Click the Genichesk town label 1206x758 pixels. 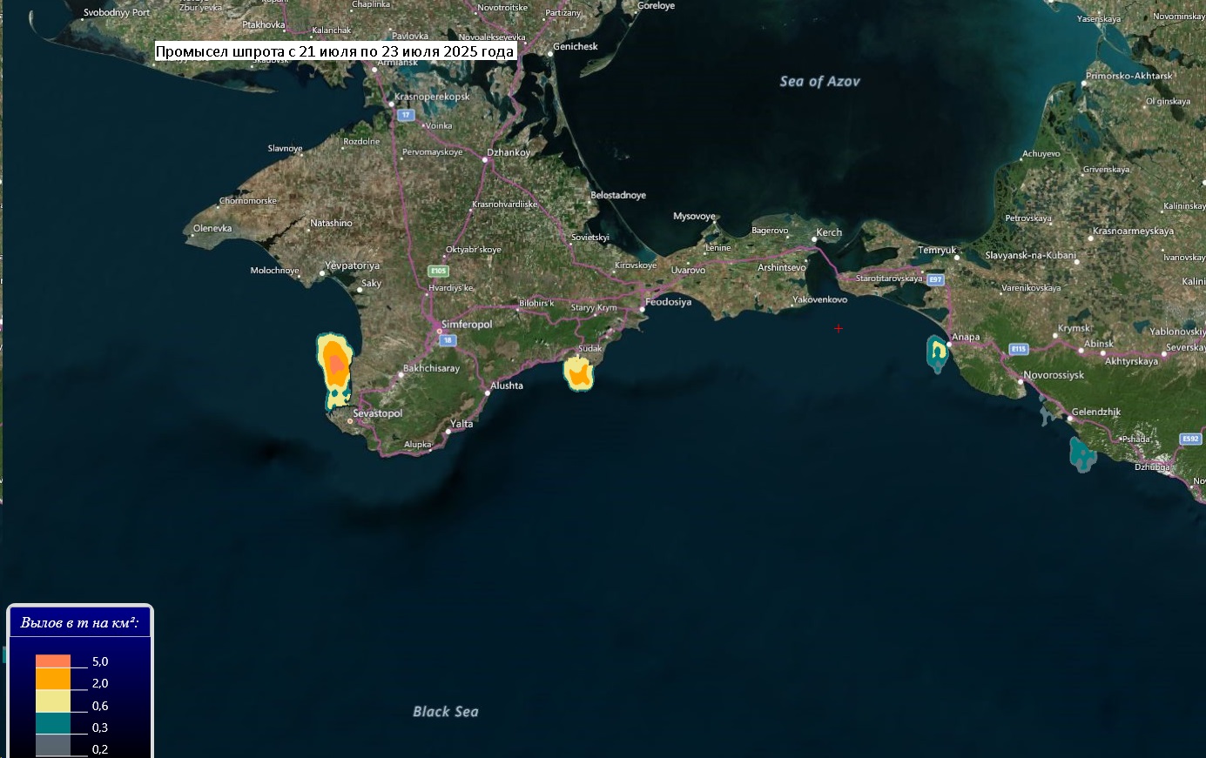576,46
